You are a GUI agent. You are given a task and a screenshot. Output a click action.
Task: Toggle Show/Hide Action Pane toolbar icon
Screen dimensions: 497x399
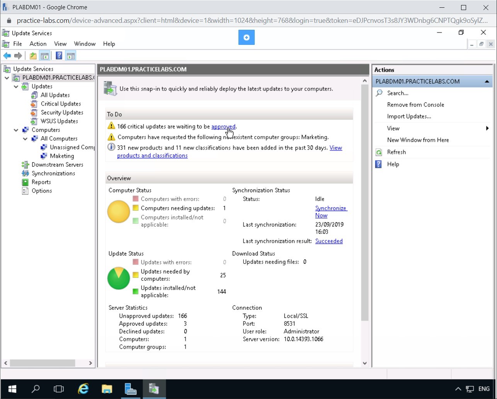coord(70,56)
